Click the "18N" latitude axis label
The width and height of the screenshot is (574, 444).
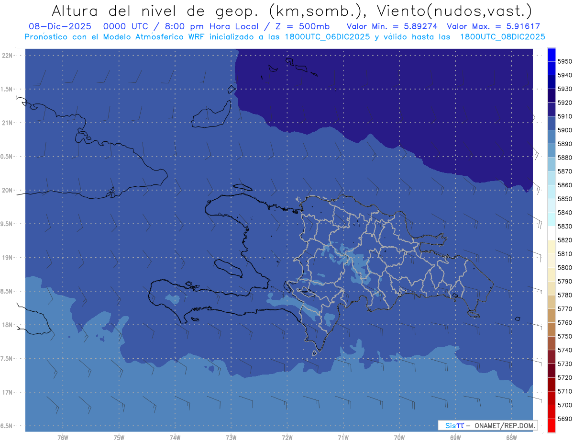8,325
